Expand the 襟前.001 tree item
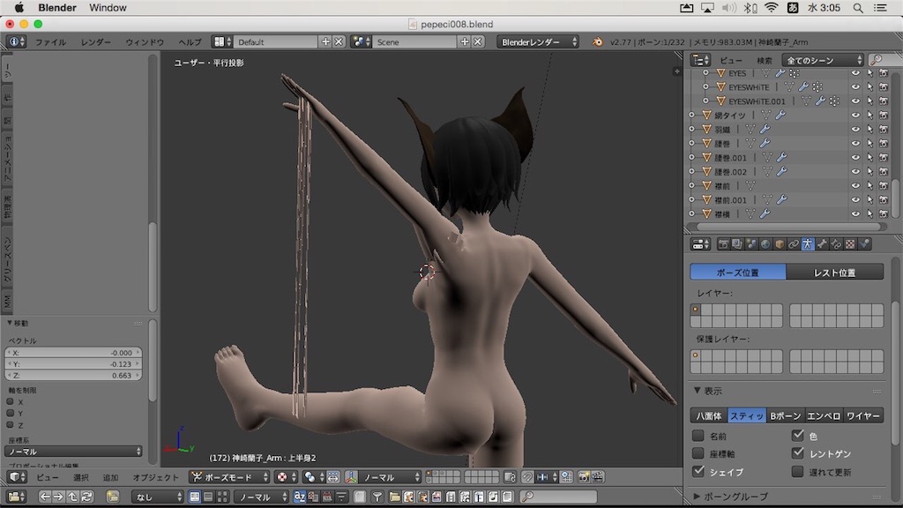The height and width of the screenshot is (508, 903). [691, 200]
